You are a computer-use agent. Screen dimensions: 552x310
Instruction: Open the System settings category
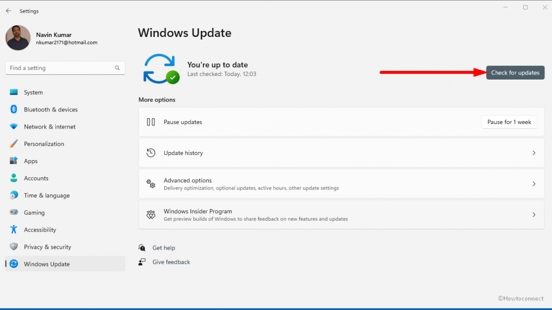tap(65, 92)
